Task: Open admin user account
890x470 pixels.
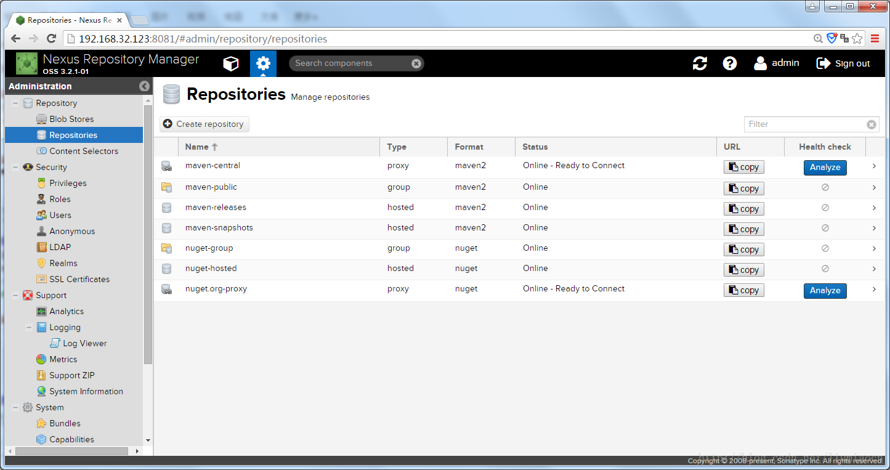Action: click(777, 63)
